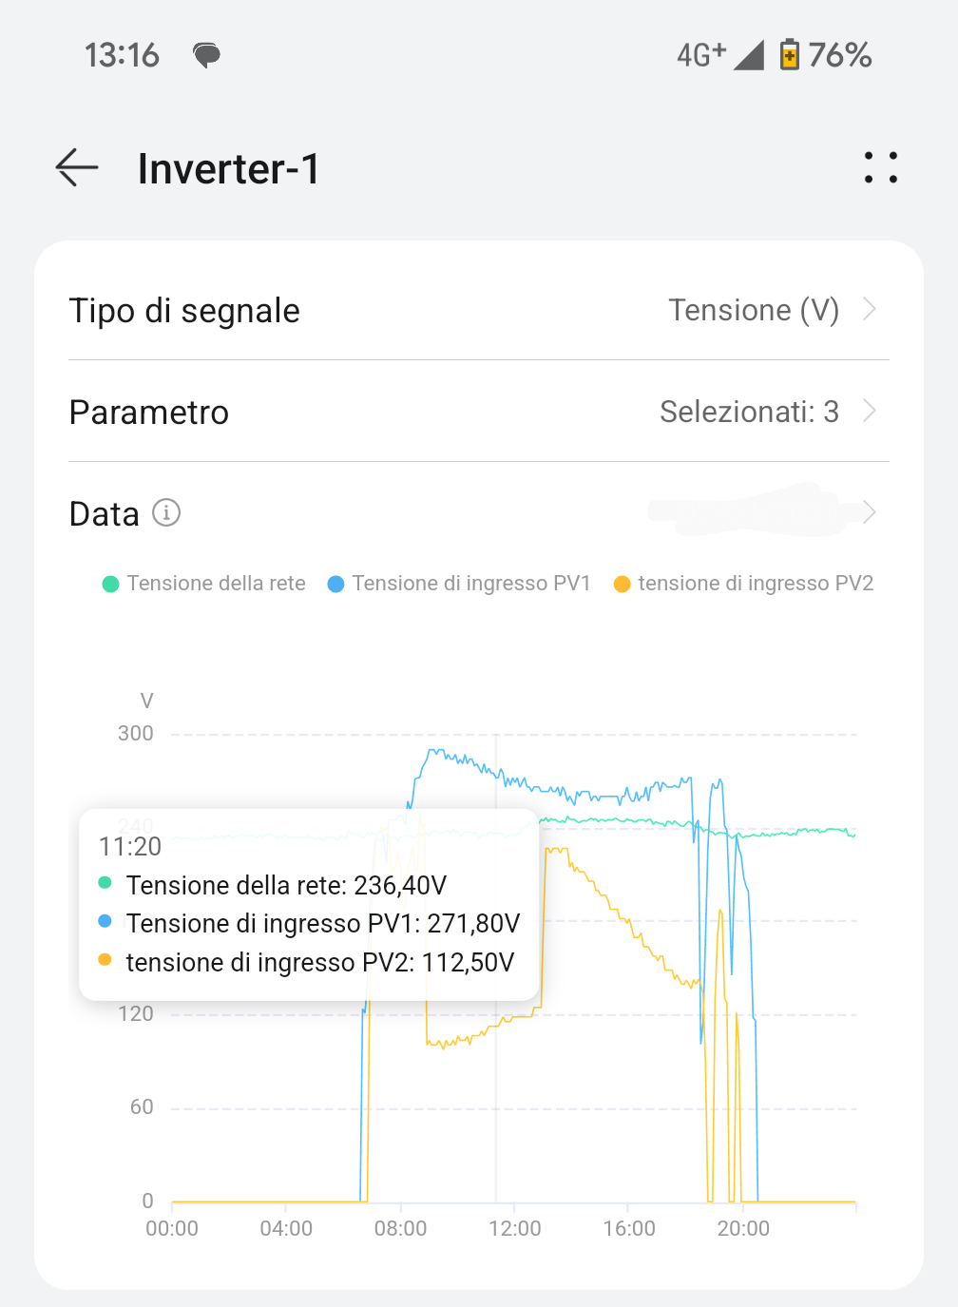Expand the Tipo di segnale chevron
The image size is (958, 1307).
tap(869, 309)
